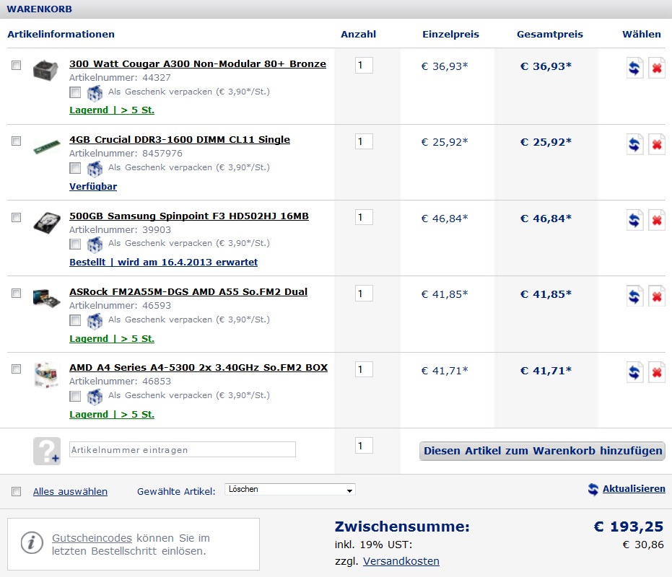Viewport: 672px width, 577px height.
Task: Open the Gewählte Artikel Löschen dropdown
Action: pos(289,489)
